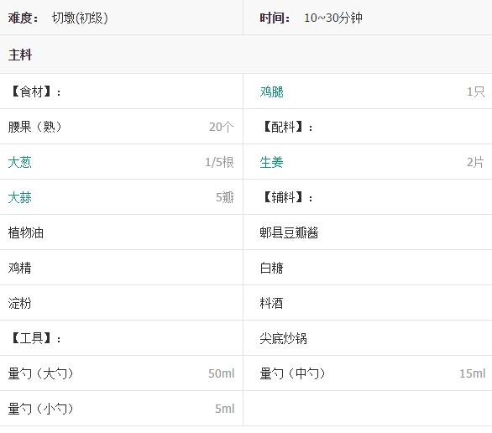This screenshot has height=433, width=492.
Task: Click the 【食材】 section label
Action: tap(35, 91)
